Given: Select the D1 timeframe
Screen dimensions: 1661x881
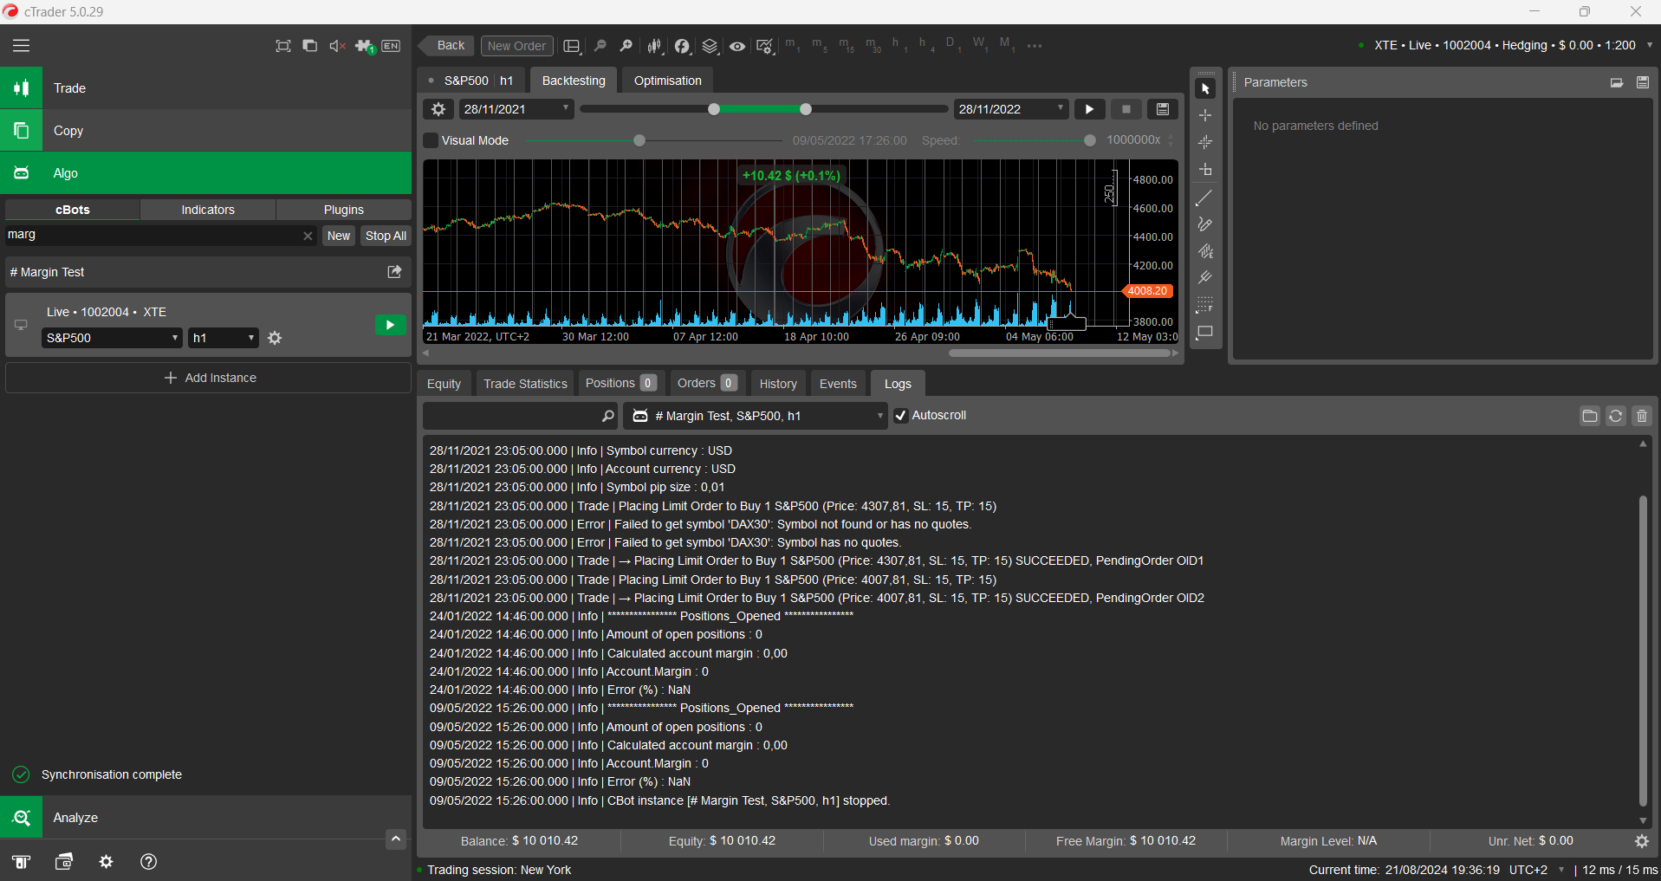Looking at the screenshot, I should pyautogui.click(x=952, y=44).
